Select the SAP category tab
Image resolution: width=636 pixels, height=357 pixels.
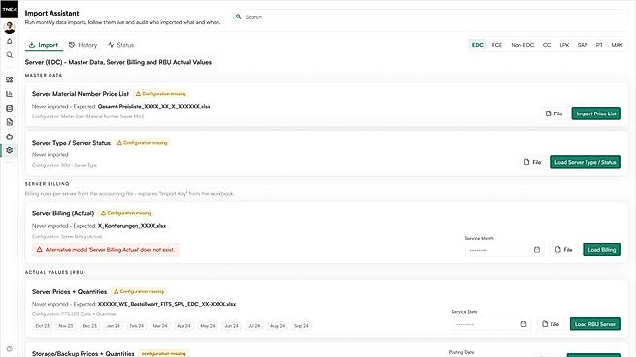coord(583,45)
